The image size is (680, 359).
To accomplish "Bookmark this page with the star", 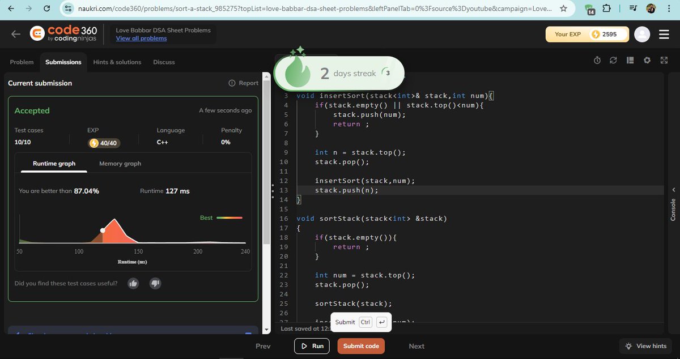I will tap(563, 8).
